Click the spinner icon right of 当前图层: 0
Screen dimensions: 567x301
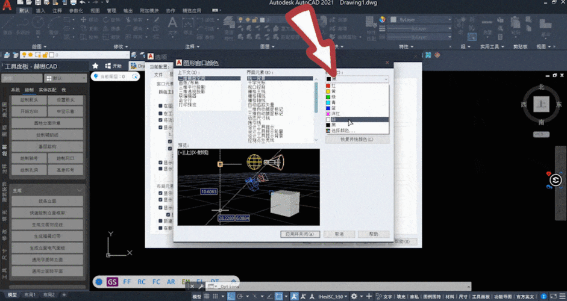pyautogui.click(x=134, y=76)
